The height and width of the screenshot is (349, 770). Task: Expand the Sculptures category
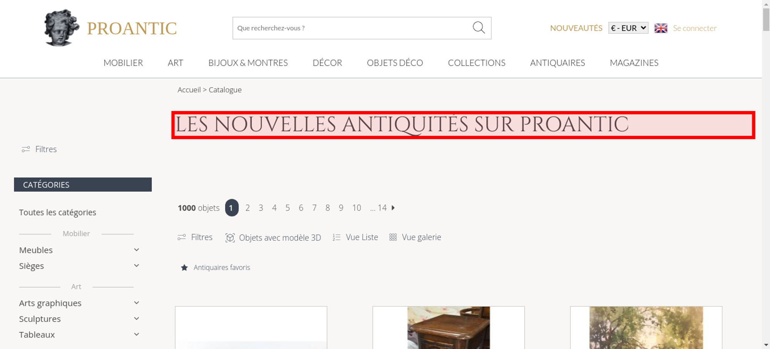coord(136,319)
